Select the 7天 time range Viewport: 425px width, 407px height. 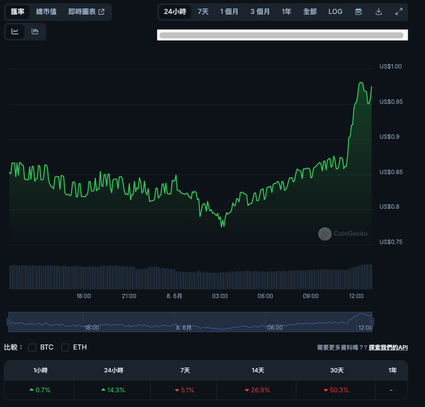click(203, 11)
